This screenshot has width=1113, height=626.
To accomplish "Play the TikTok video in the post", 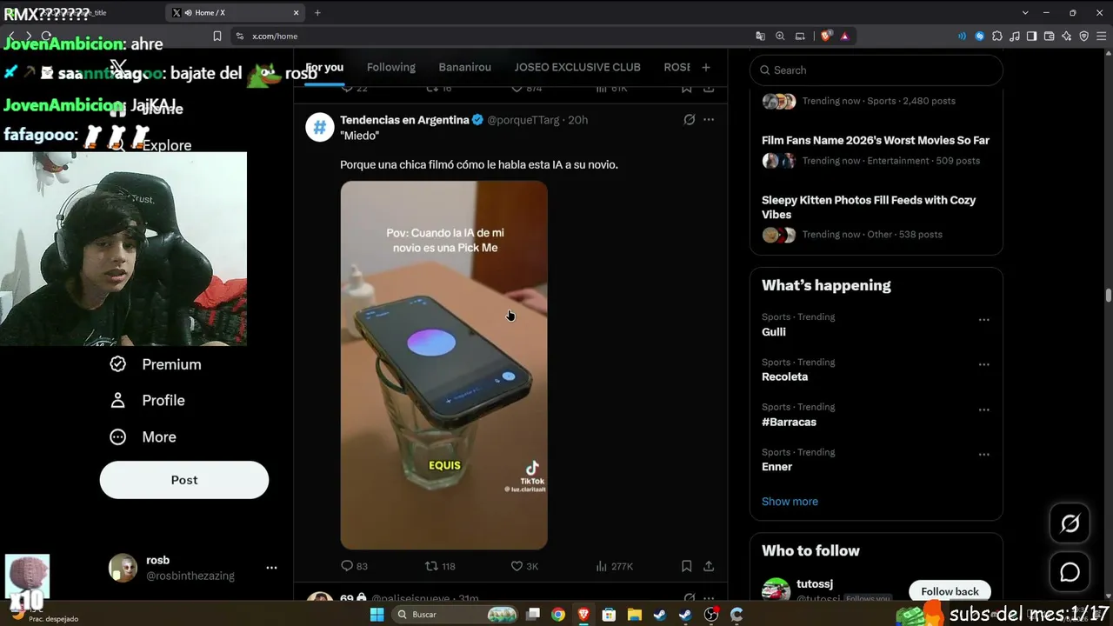I will (443, 365).
